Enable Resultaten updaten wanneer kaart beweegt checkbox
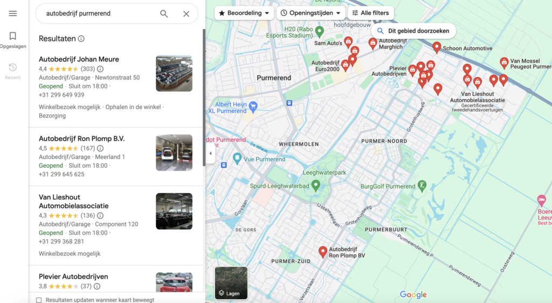This screenshot has height=303, width=552. point(39,300)
